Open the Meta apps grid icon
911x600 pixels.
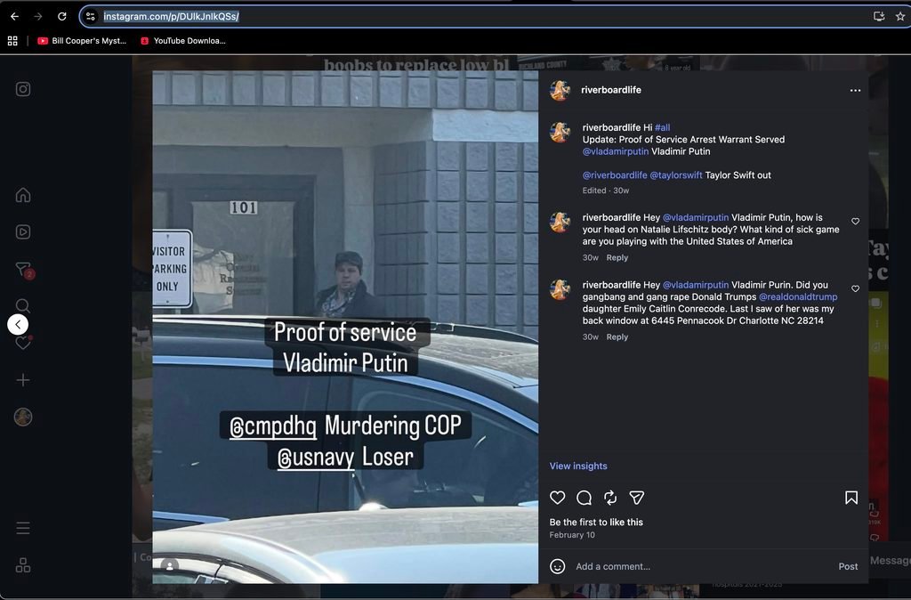[22, 565]
